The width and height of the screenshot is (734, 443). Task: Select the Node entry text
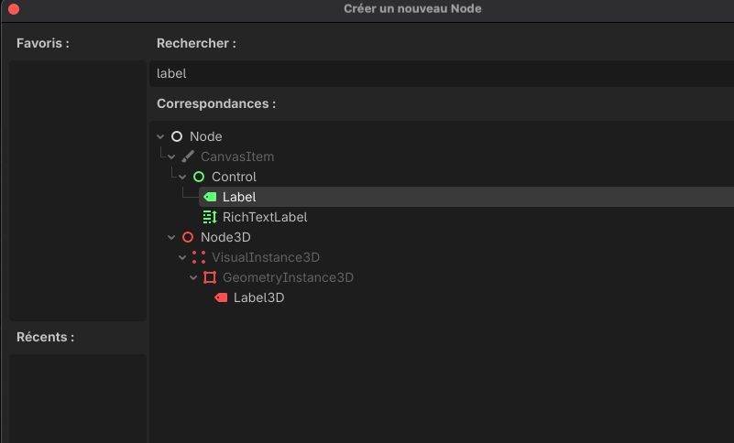(206, 136)
